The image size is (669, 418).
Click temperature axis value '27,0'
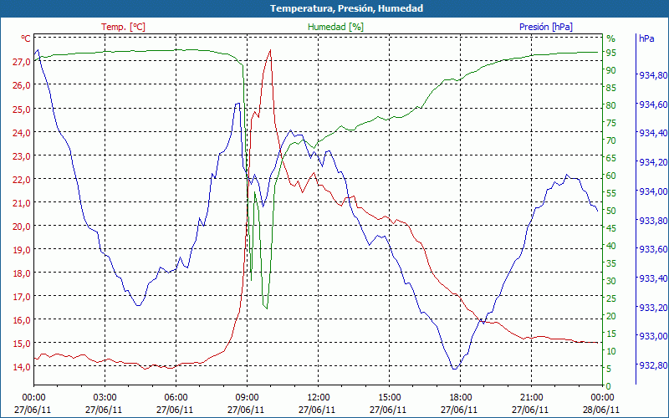coord(22,62)
